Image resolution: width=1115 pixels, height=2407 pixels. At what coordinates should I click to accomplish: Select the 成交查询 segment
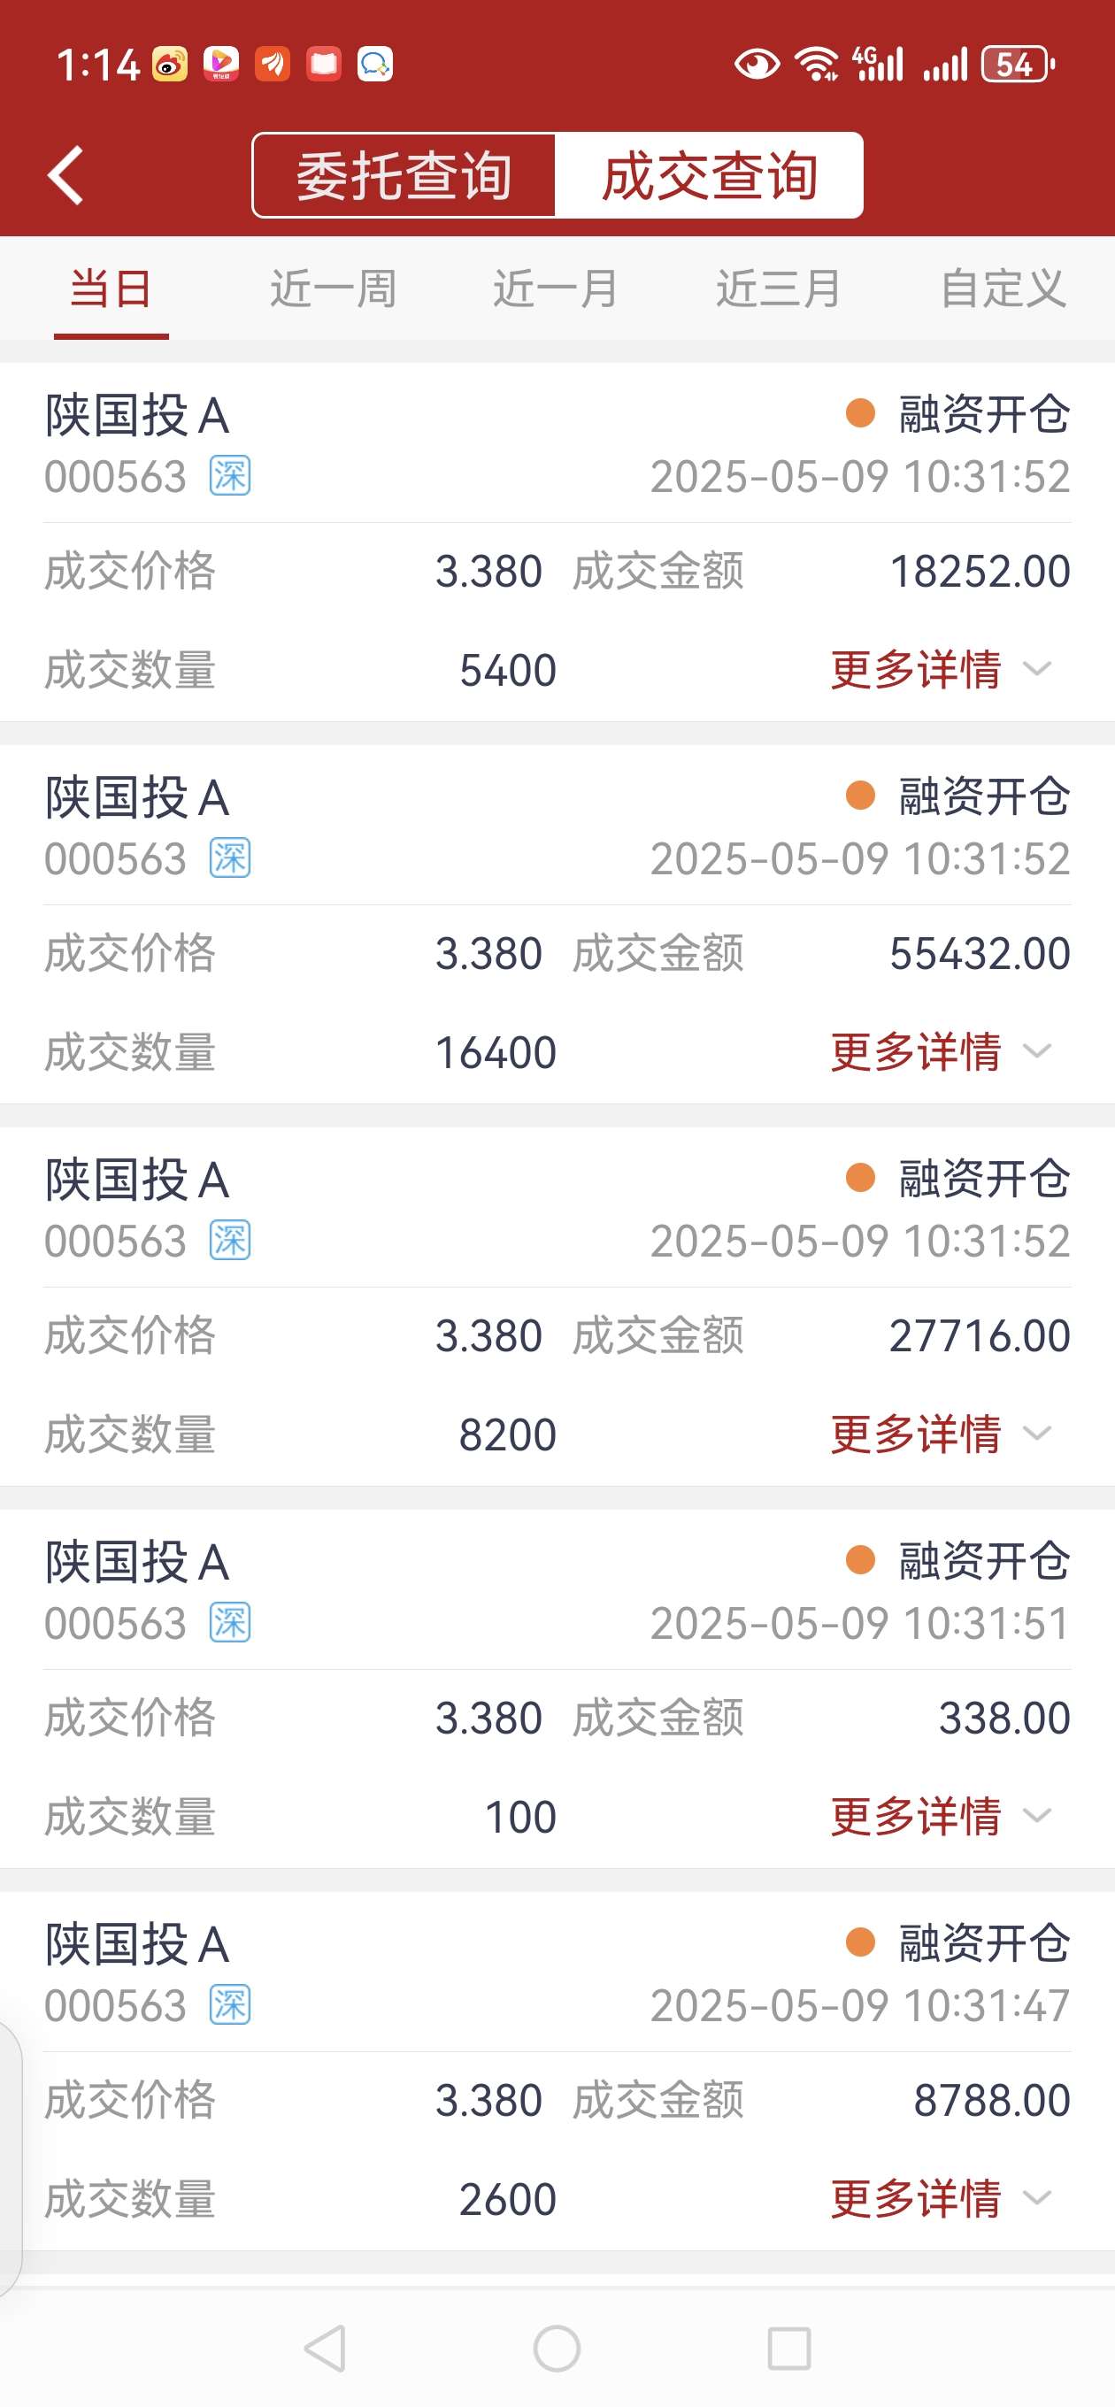(x=710, y=176)
